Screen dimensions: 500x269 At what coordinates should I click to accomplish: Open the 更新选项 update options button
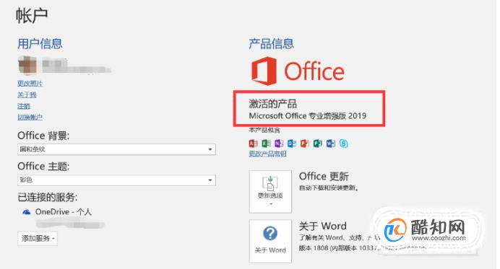click(270, 191)
